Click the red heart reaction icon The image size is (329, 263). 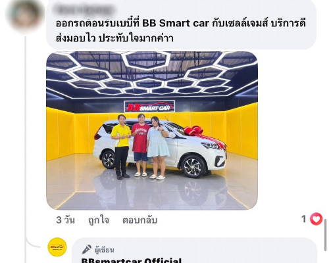(x=316, y=219)
